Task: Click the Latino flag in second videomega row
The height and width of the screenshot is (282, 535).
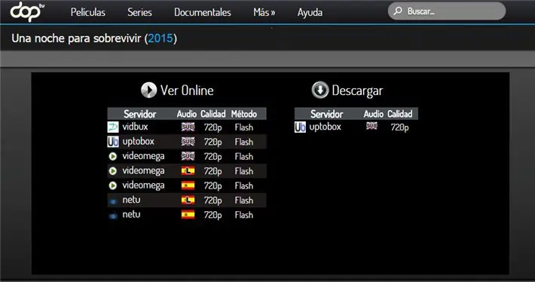Action: [x=188, y=170]
